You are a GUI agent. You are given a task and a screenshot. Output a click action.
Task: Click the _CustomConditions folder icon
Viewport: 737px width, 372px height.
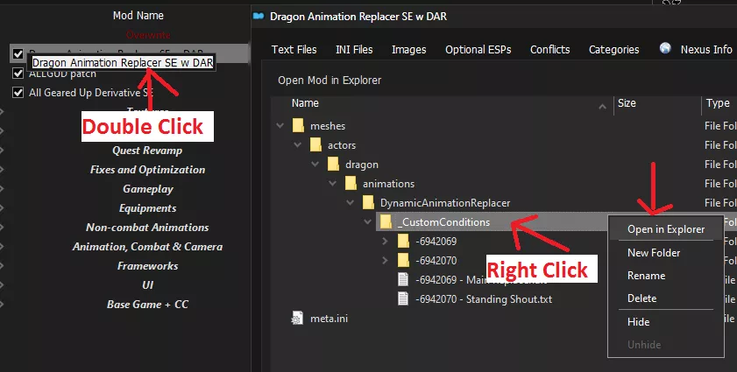point(386,222)
